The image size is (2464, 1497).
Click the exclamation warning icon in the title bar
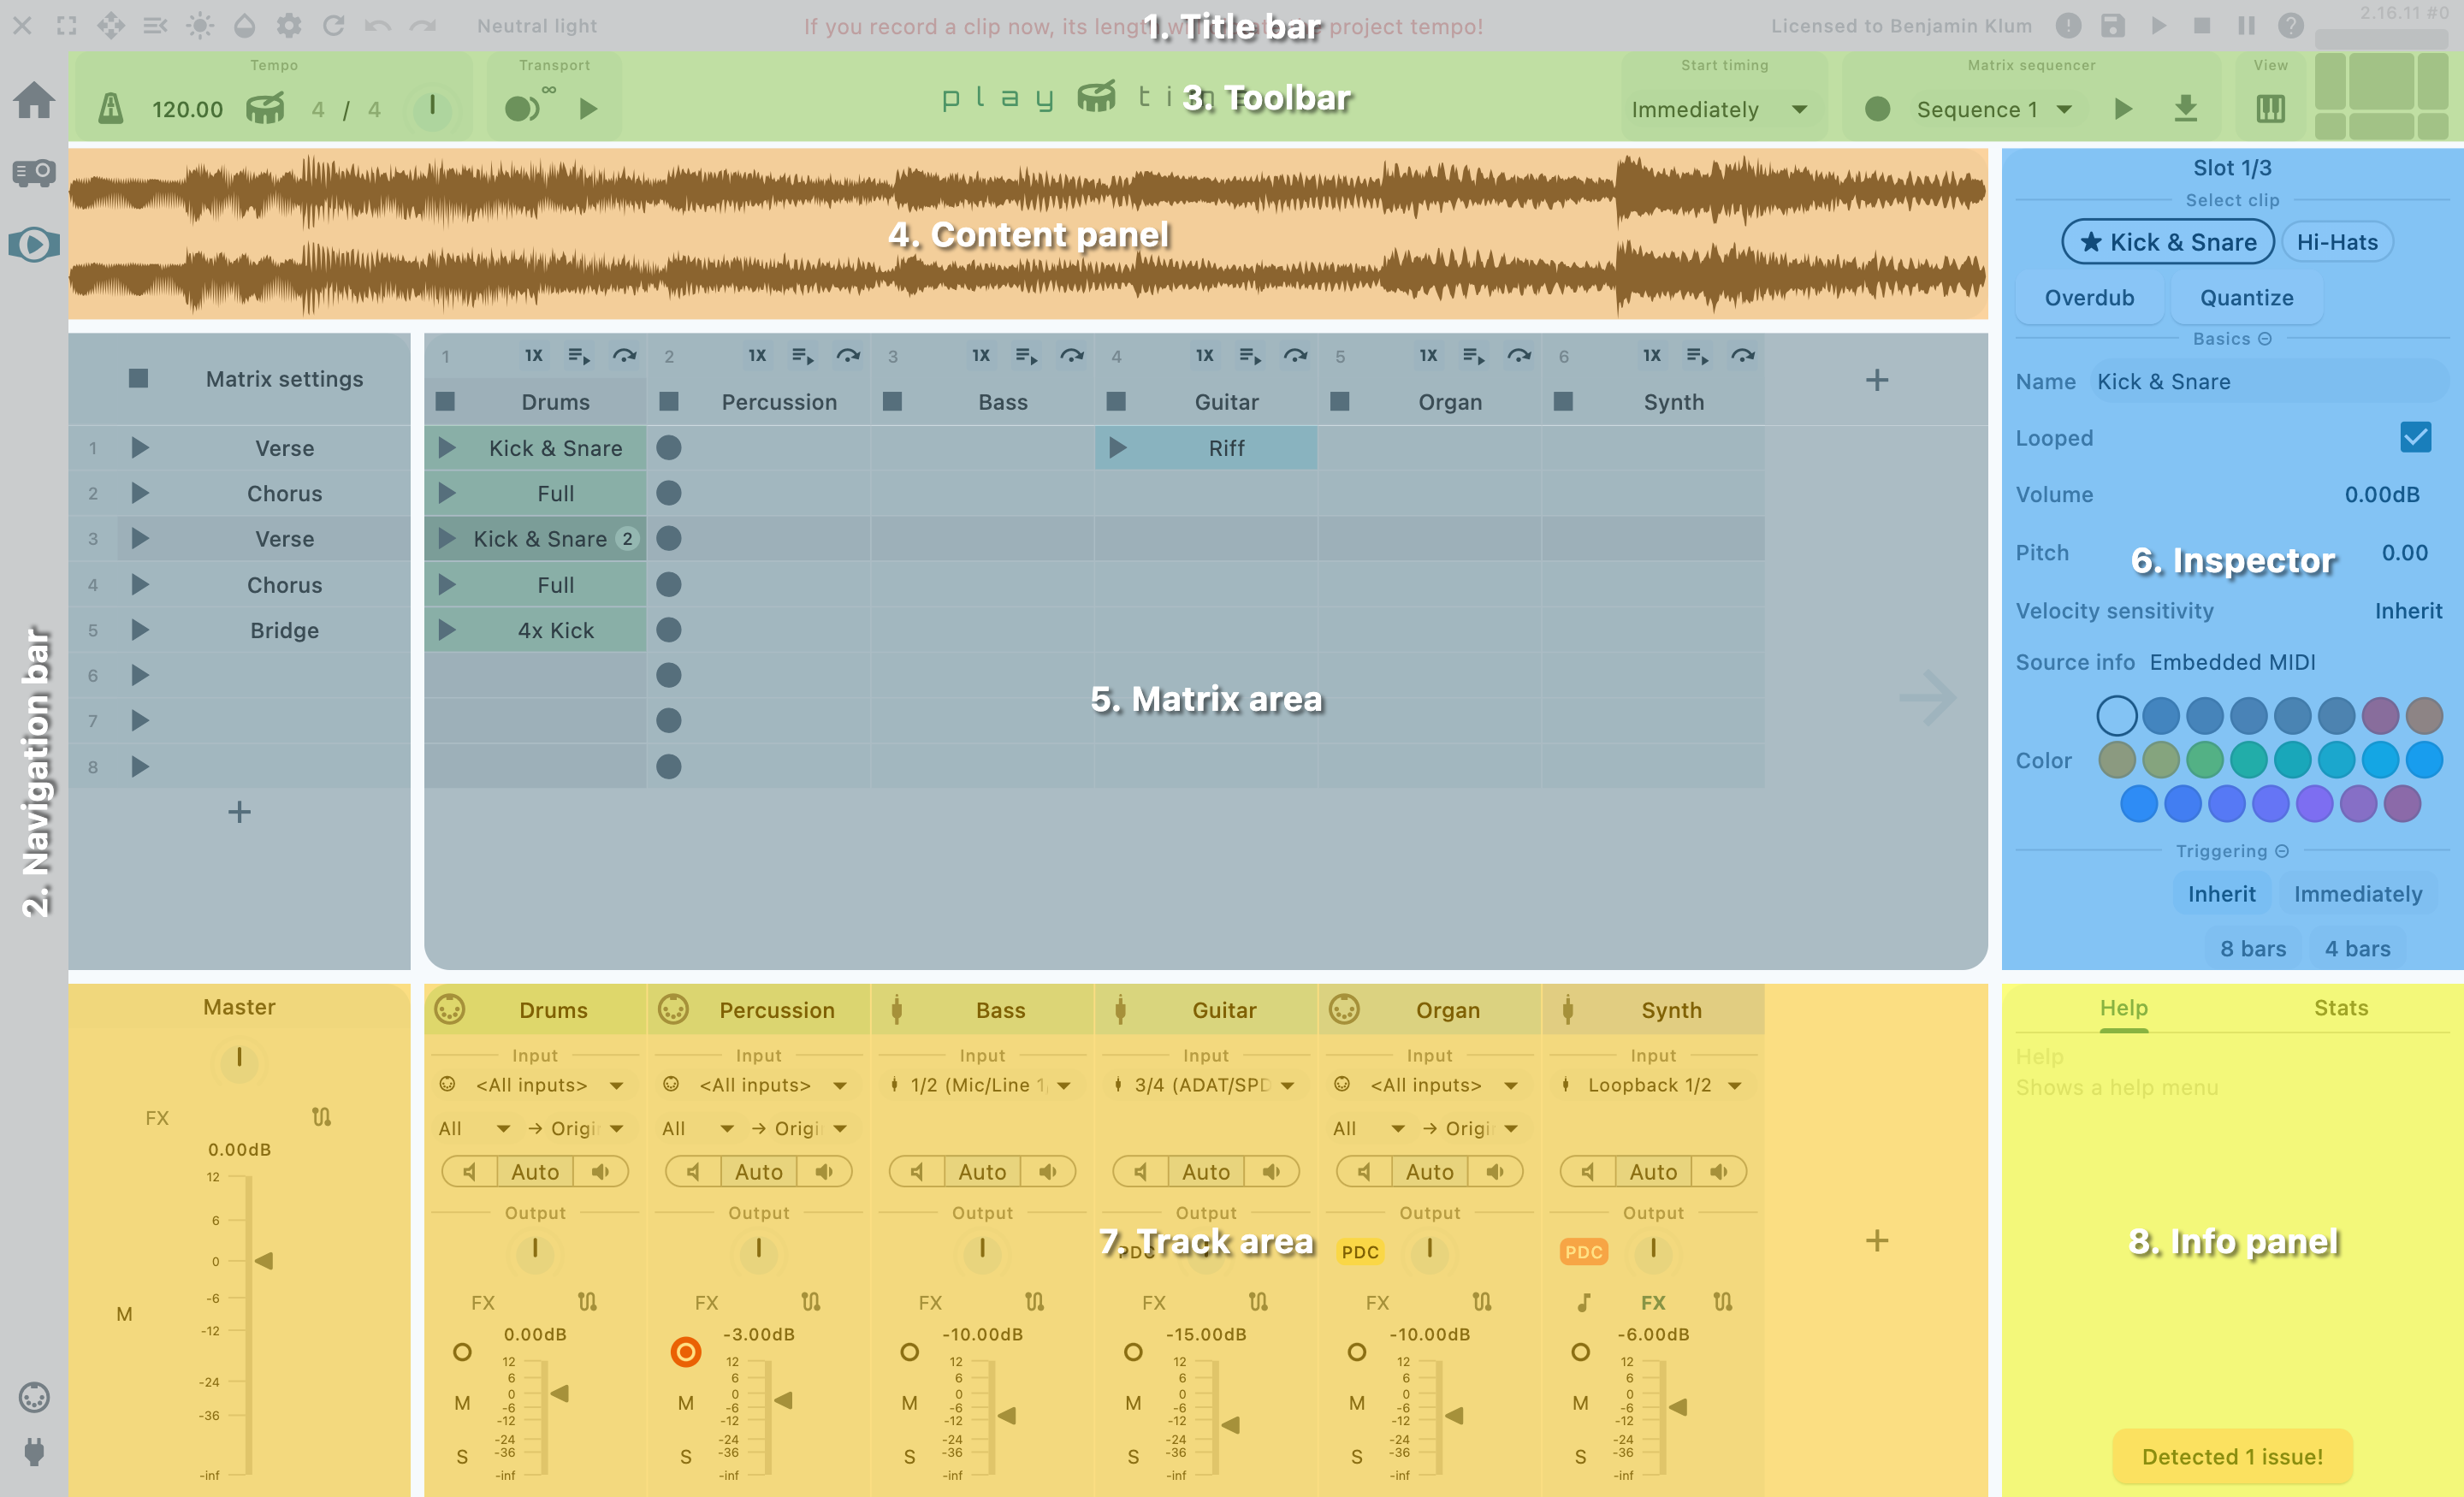pyautogui.click(x=2069, y=26)
